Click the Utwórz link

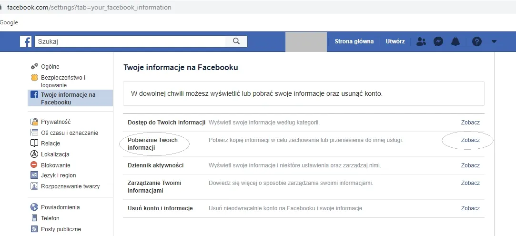pyautogui.click(x=395, y=41)
